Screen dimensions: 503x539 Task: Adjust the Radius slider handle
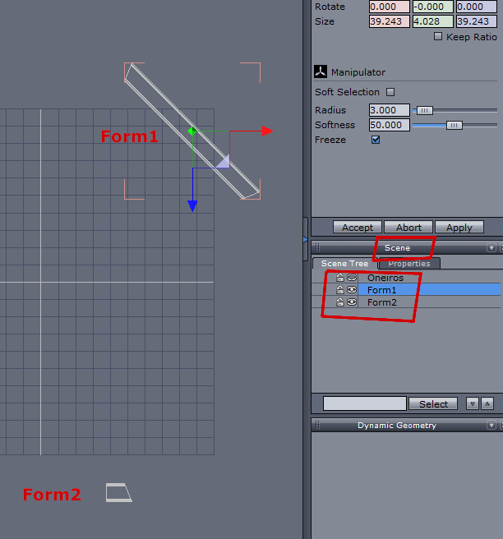tap(425, 110)
